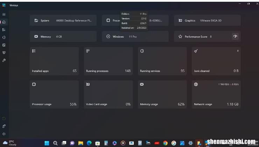Click the System info card
Screen dimensions: 259x147
coord(63,21)
